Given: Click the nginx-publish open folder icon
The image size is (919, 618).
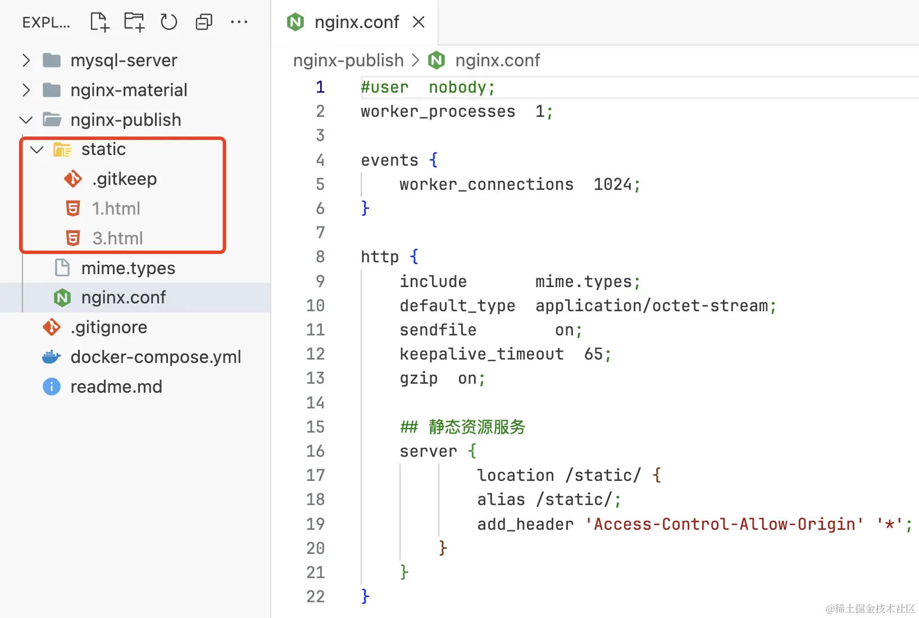Looking at the screenshot, I should (x=52, y=120).
